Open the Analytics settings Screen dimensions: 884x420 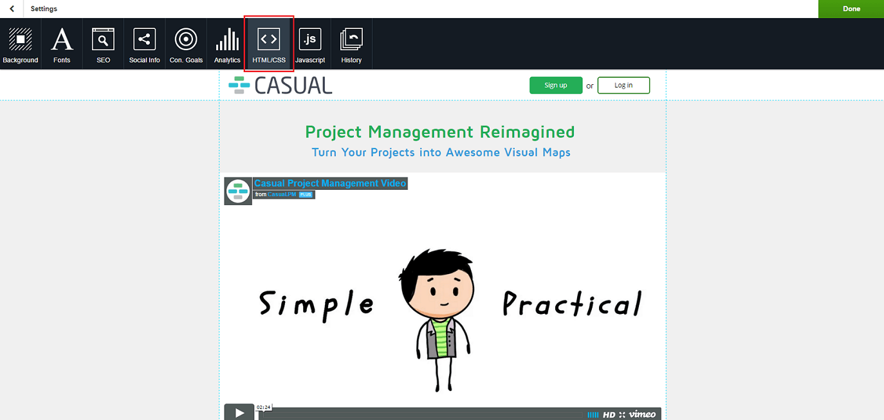click(227, 44)
